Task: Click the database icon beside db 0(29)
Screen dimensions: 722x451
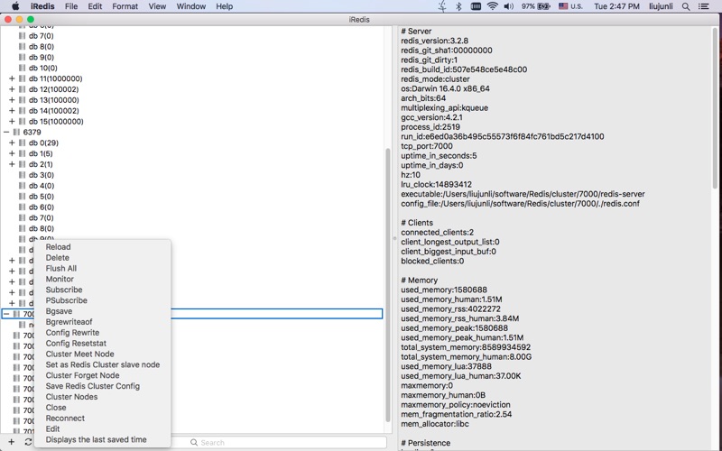Action: [x=22, y=143]
